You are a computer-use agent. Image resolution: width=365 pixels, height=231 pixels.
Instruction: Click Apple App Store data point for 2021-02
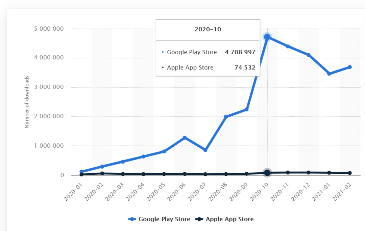point(350,173)
